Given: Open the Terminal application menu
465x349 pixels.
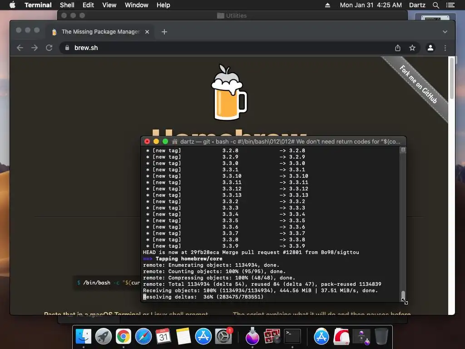Looking at the screenshot, I should (38, 5).
